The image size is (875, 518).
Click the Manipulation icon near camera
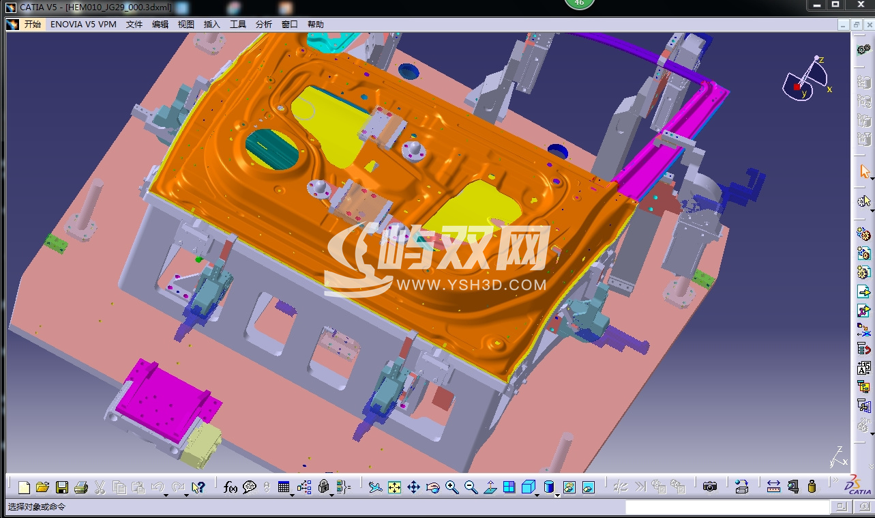pyautogui.click(x=742, y=487)
